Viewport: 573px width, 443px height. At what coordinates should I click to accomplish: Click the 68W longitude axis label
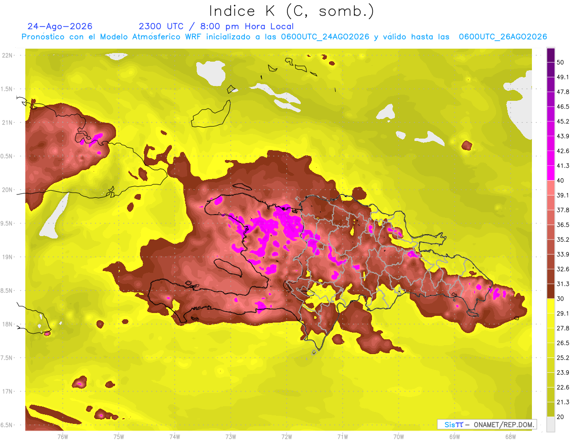coord(510,437)
